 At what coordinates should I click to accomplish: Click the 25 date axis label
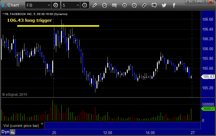(x=54, y=133)
